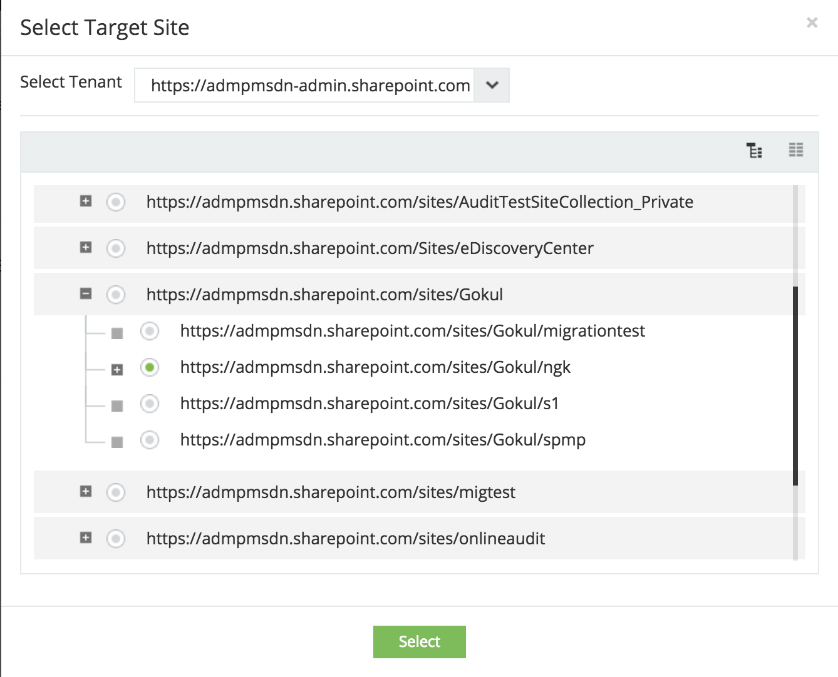Expand the migtest site node
This screenshot has width=838, height=677.
pyautogui.click(x=86, y=492)
